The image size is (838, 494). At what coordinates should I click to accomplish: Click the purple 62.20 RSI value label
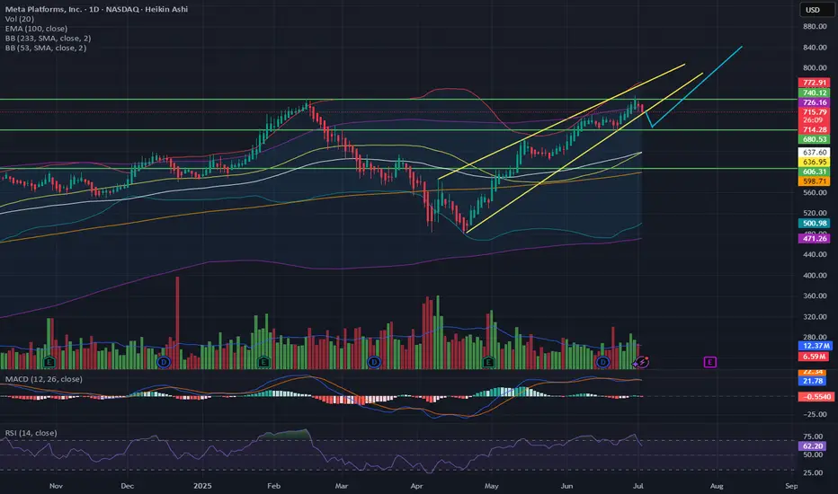tap(812, 445)
